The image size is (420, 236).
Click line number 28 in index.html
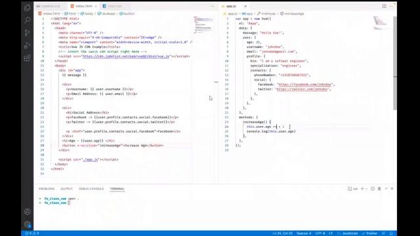(x=42, y=146)
